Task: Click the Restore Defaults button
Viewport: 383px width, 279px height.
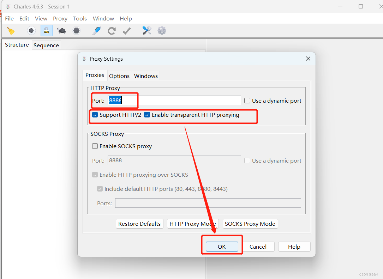Action: click(x=139, y=224)
